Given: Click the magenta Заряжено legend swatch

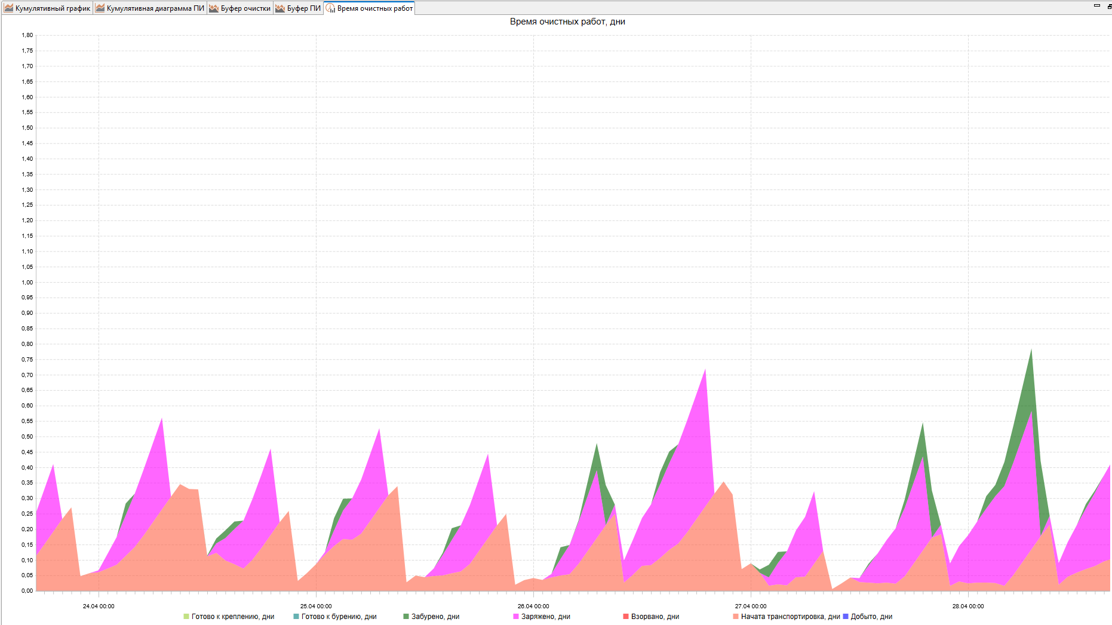Looking at the screenshot, I should [516, 617].
